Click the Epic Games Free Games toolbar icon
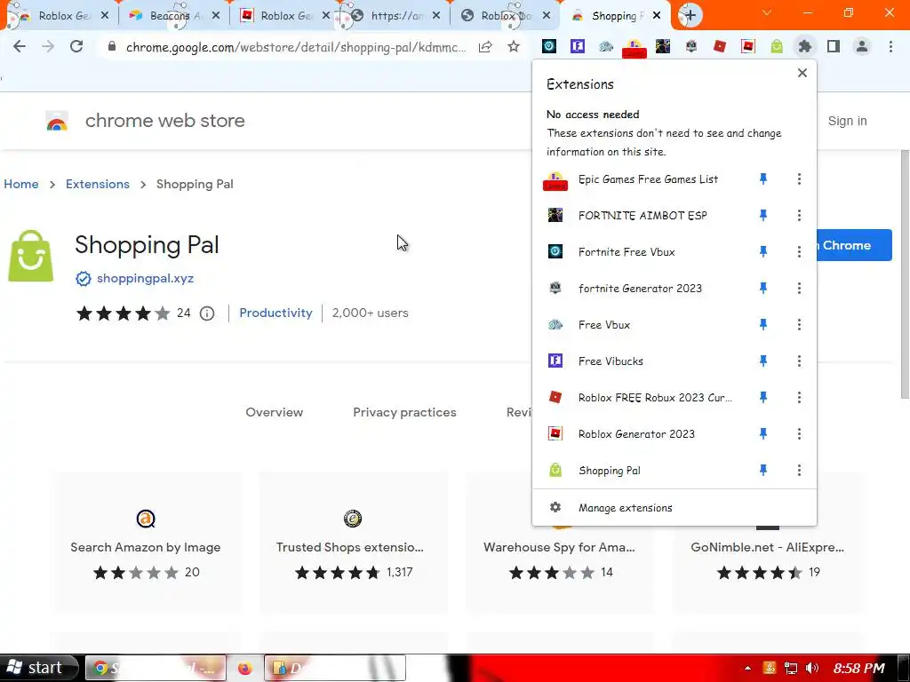Viewport: 910px width, 682px height. point(635,48)
